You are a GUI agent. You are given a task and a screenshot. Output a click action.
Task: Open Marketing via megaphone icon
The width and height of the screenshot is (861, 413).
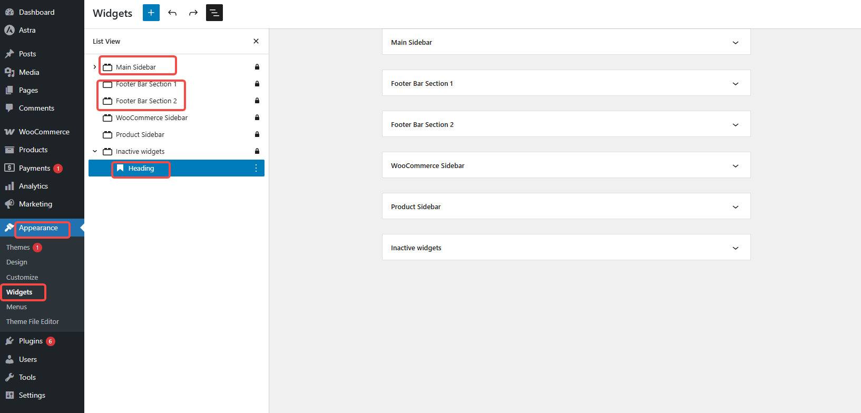click(x=9, y=204)
